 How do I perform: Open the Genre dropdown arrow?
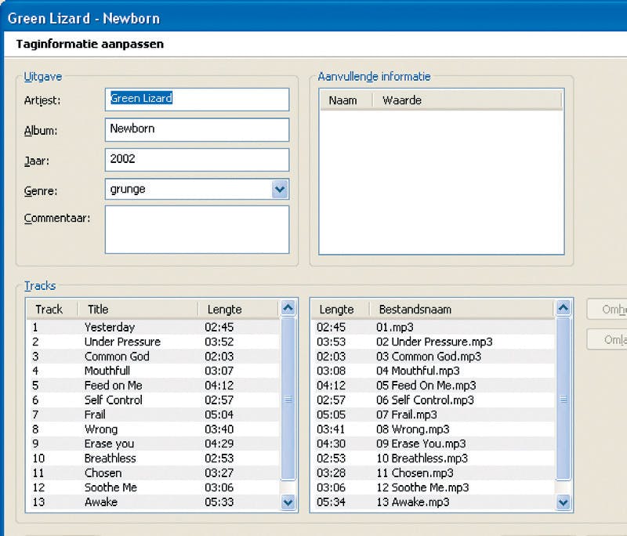point(280,189)
